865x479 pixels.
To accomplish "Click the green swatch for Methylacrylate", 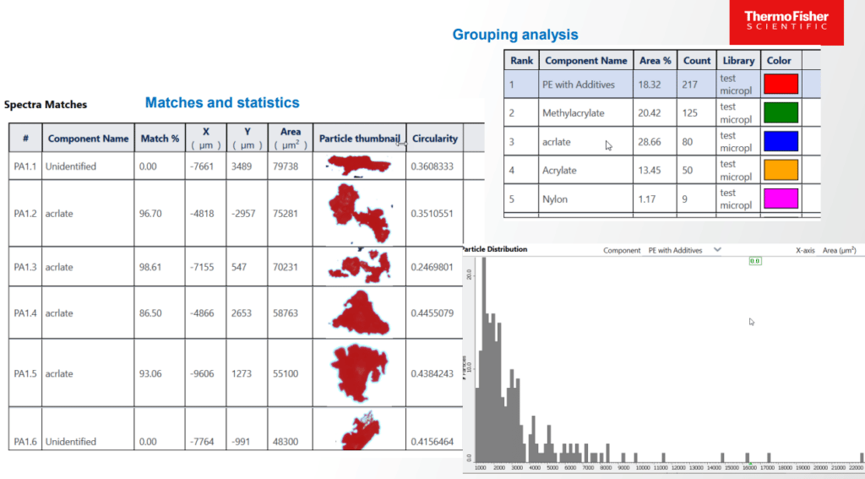I will 781,113.
